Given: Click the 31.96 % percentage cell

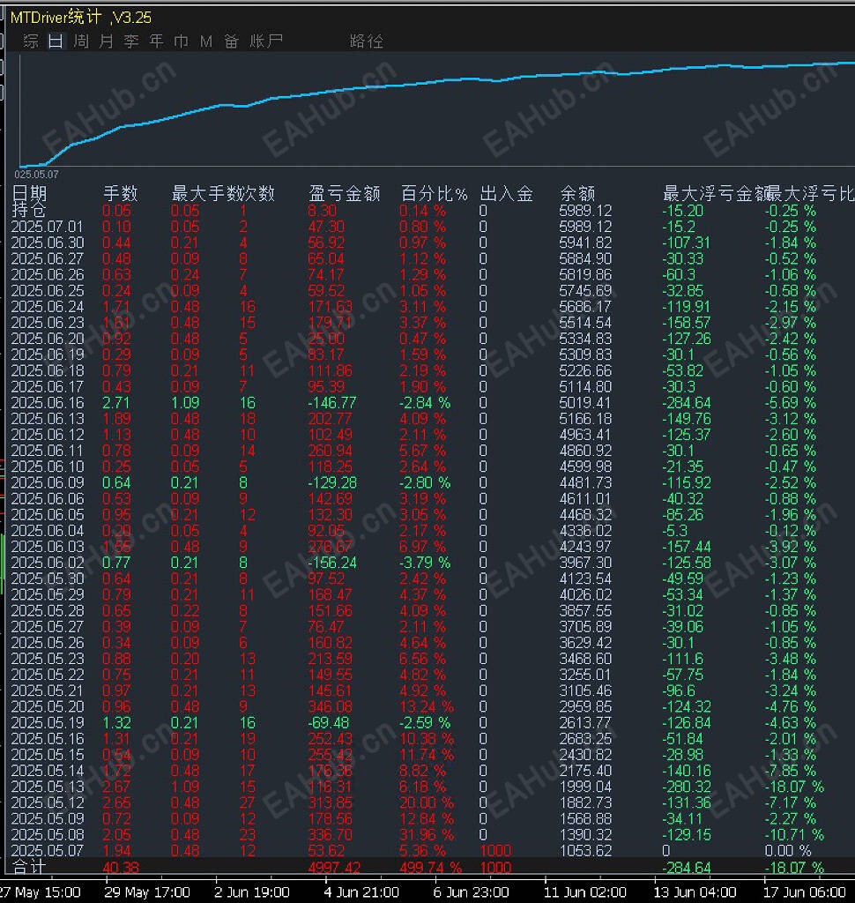Looking at the screenshot, I should pyautogui.click(x=427, y=834).
